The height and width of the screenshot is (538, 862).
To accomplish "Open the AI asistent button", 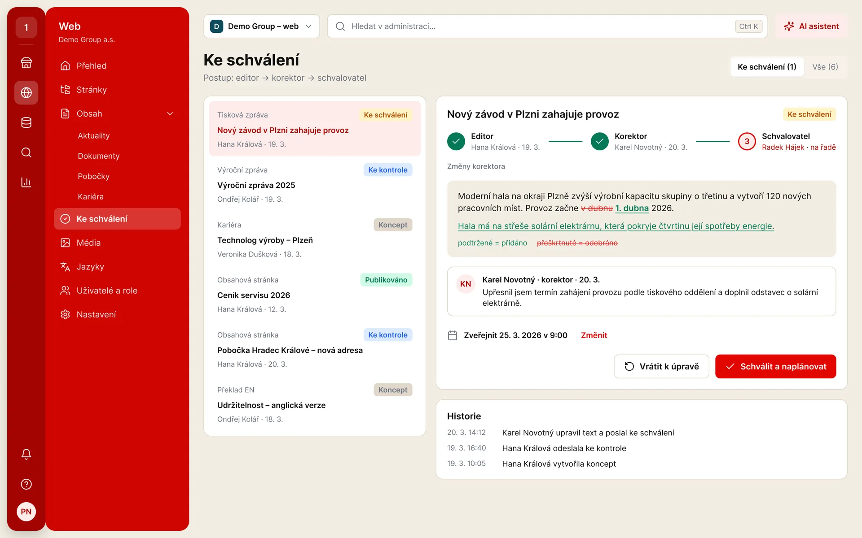I will coord(811,26).
